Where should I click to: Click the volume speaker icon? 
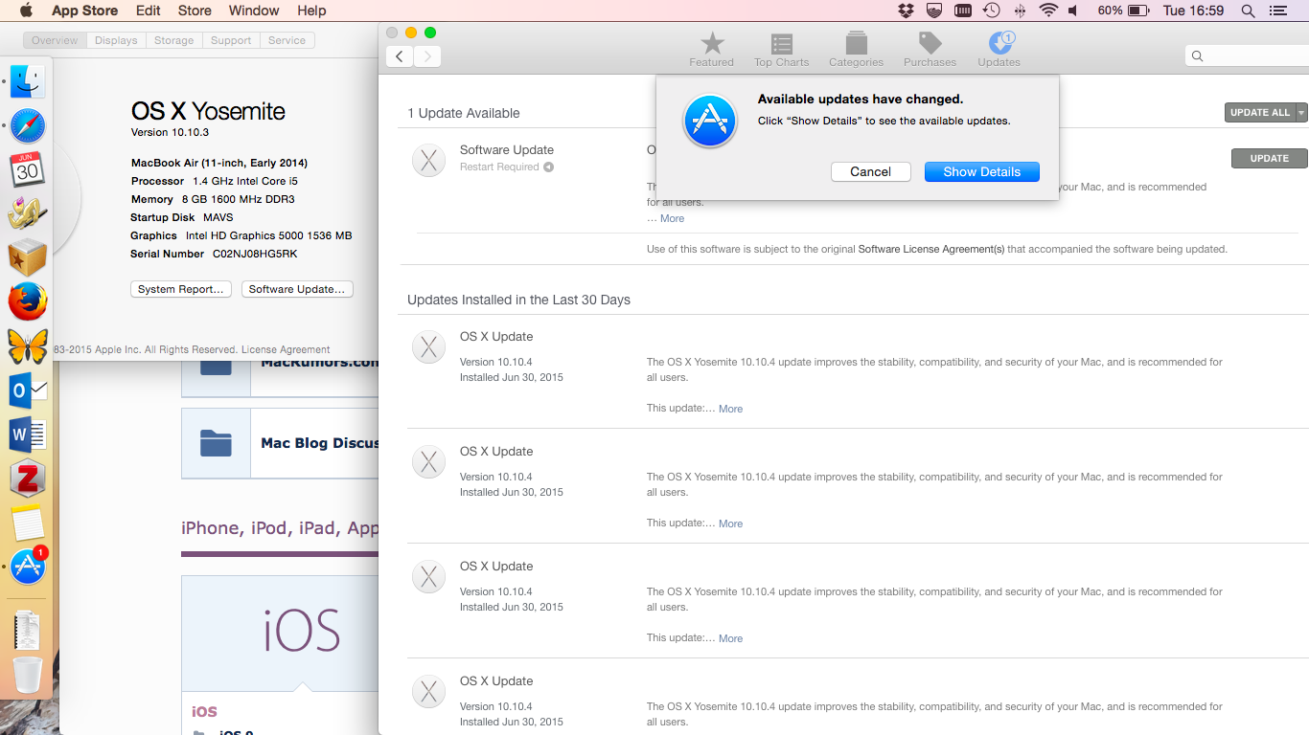(1074, 11)
